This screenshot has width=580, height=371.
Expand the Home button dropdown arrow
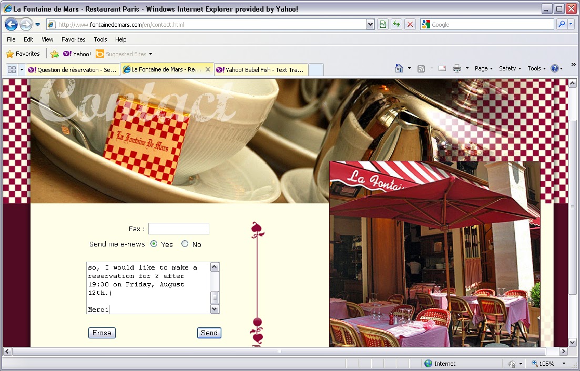pyautogui.click(x=409, y=68)
